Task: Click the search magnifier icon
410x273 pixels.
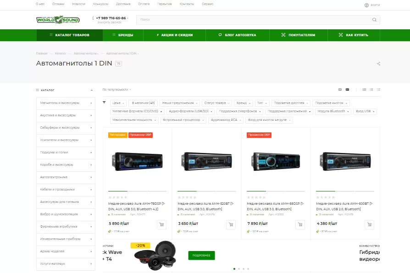Action: (374, 20)
